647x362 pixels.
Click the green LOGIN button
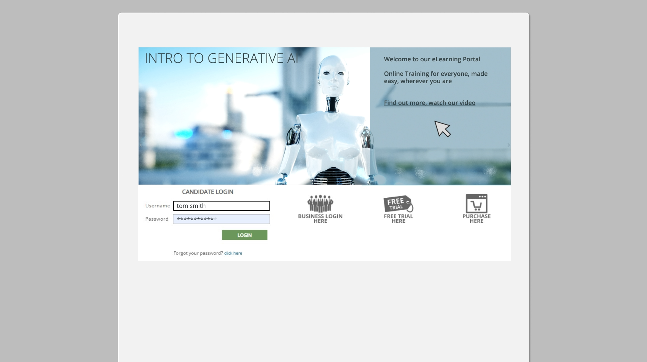tap(245, 235)
